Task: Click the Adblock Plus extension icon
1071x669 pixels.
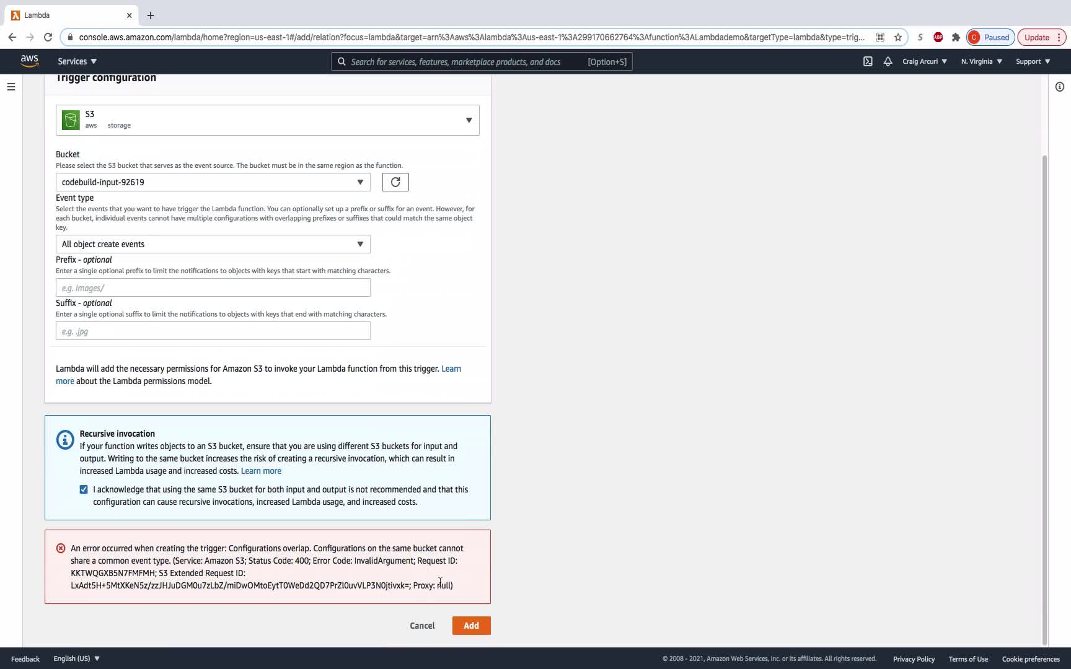Action: click(938, 37)
